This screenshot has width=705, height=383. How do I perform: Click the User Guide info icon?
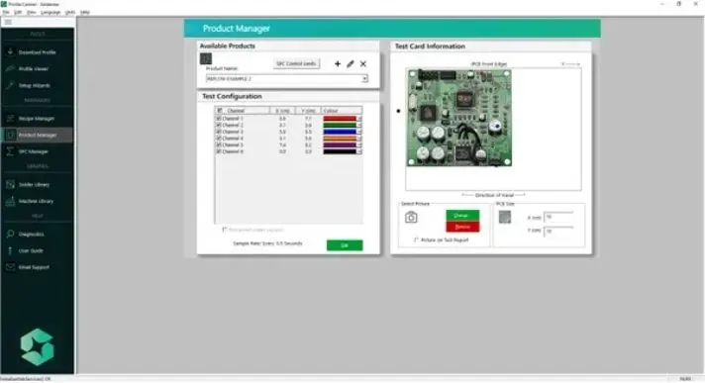pos(10,250)
